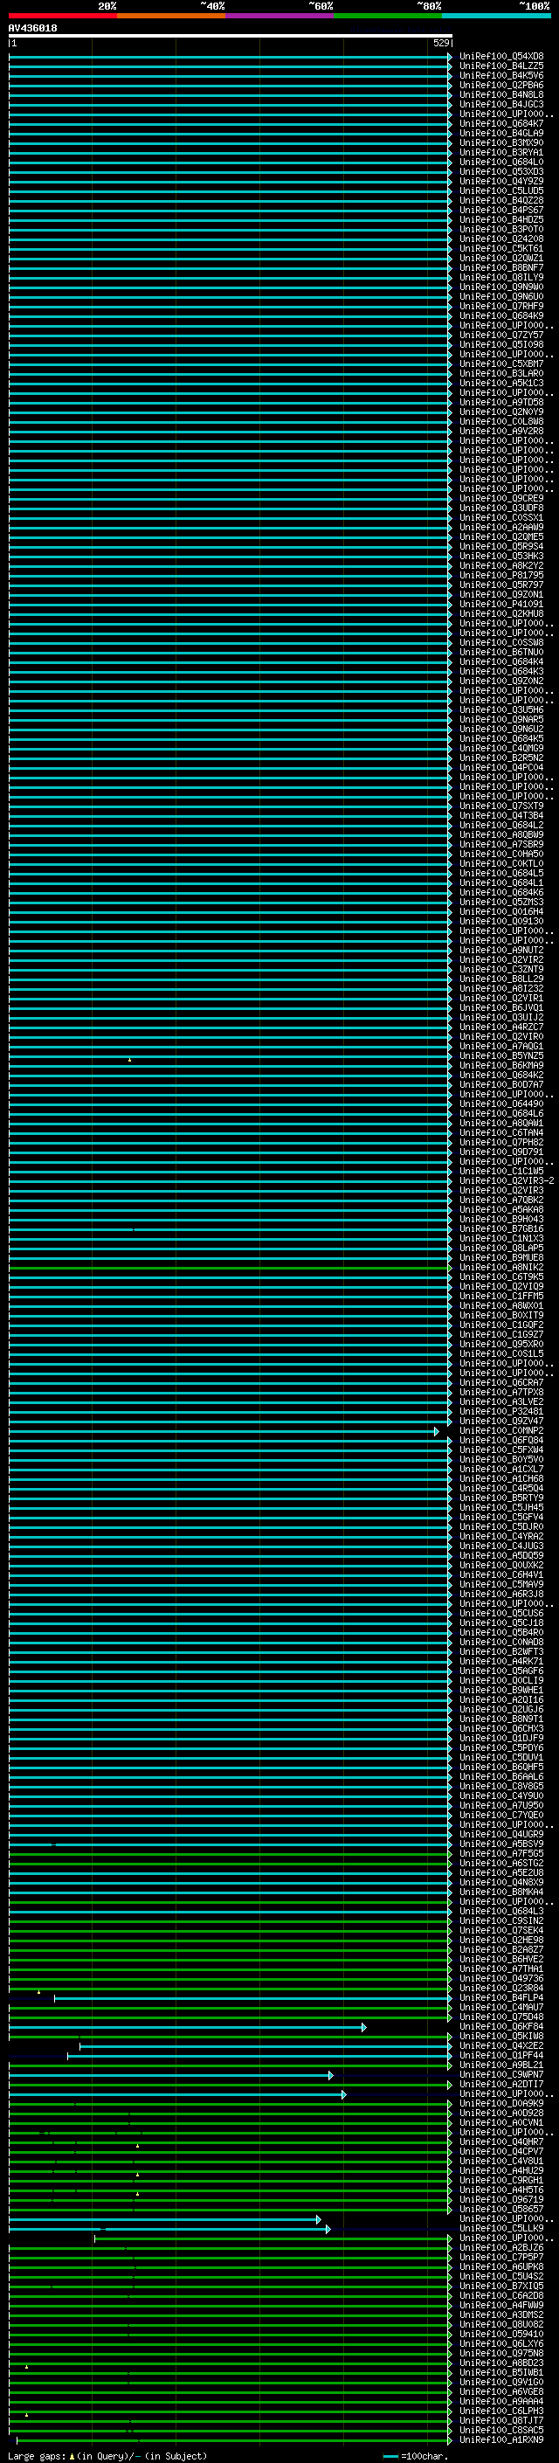Image resolution: width=559 pixels, height=2463 pixels.
Task: Click the alignment arrowhead for UniRef100_C9WPN7
Action: [x=331, y=2075]
